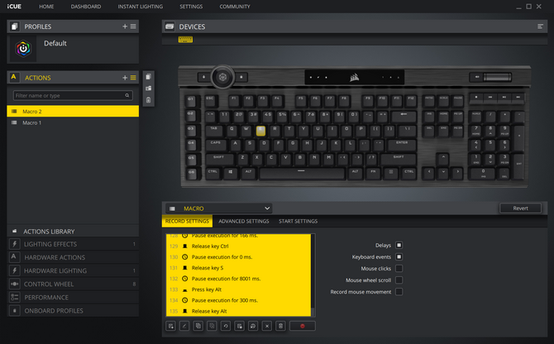554x344 pixels.
Task: Click the control wheel on the keyboard
Action: pyautogui.click(x=222, y=77)
